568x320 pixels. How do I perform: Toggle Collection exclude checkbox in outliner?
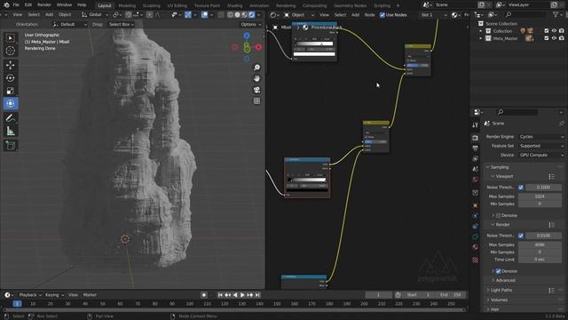click(547, 31)
